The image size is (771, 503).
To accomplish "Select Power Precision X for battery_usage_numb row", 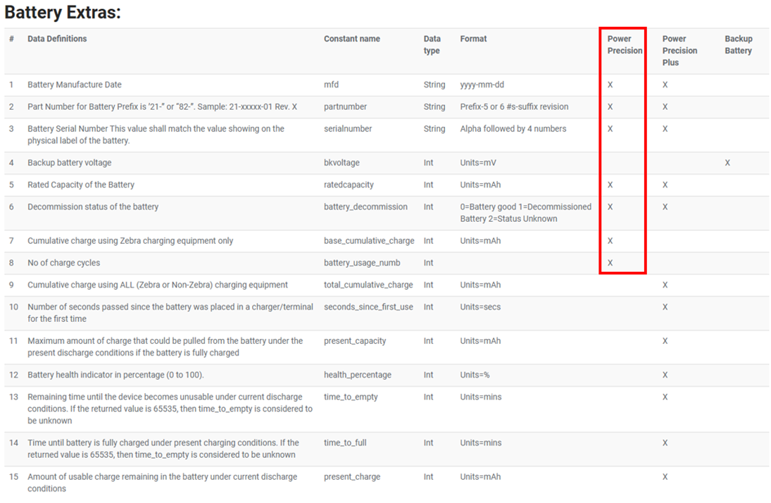I will pos(610,263).
